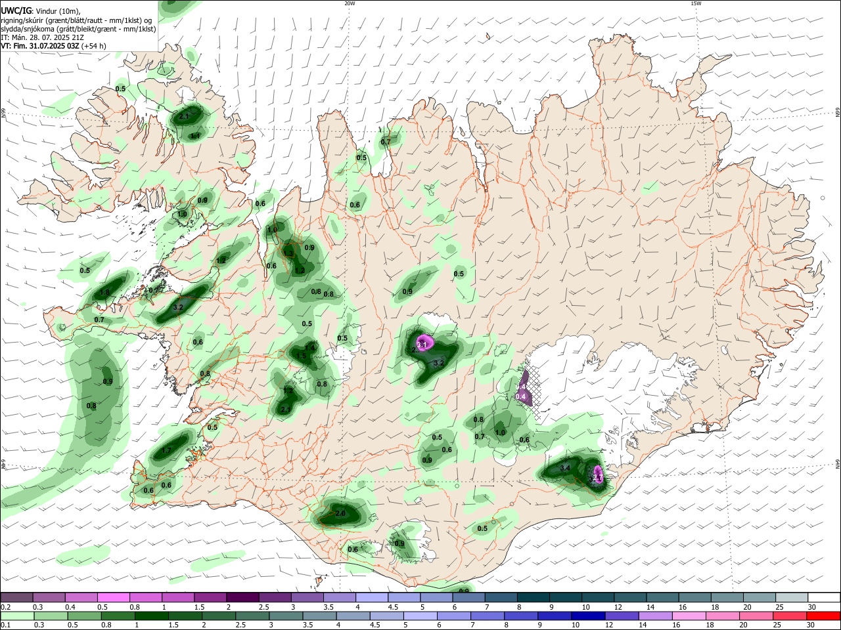Image resolution: width=841 pixels, height=630 pixels.
Task: Click the '1.5' precipitation value in west-central Iceland
Action: pos(301,356)
